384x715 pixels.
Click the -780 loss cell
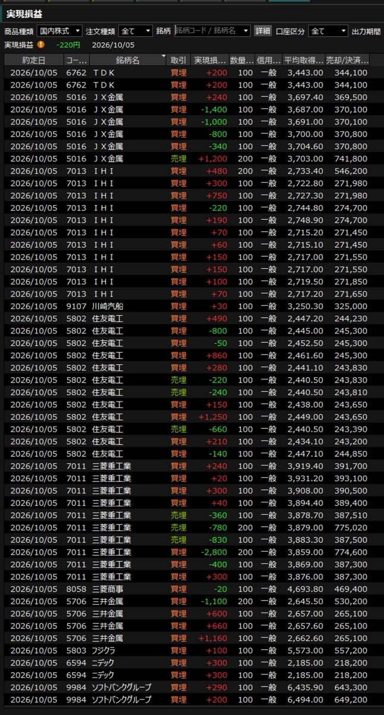pyautogui.click(x=218, y=527)
